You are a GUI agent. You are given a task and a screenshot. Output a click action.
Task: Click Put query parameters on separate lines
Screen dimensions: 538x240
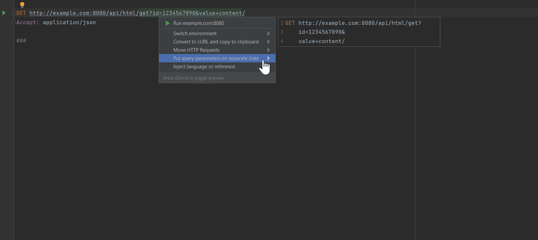pyautogui.click(x=216, y=58)
